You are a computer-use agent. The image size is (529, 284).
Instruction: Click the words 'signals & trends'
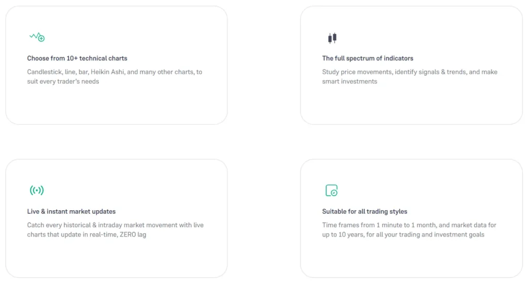coord(442,72)
